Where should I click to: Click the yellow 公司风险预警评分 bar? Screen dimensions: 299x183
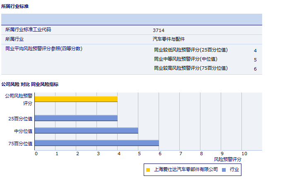tap(76, 99)
